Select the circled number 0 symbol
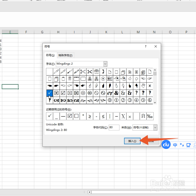This screenshot has height=196, width=196. (110, 100)
